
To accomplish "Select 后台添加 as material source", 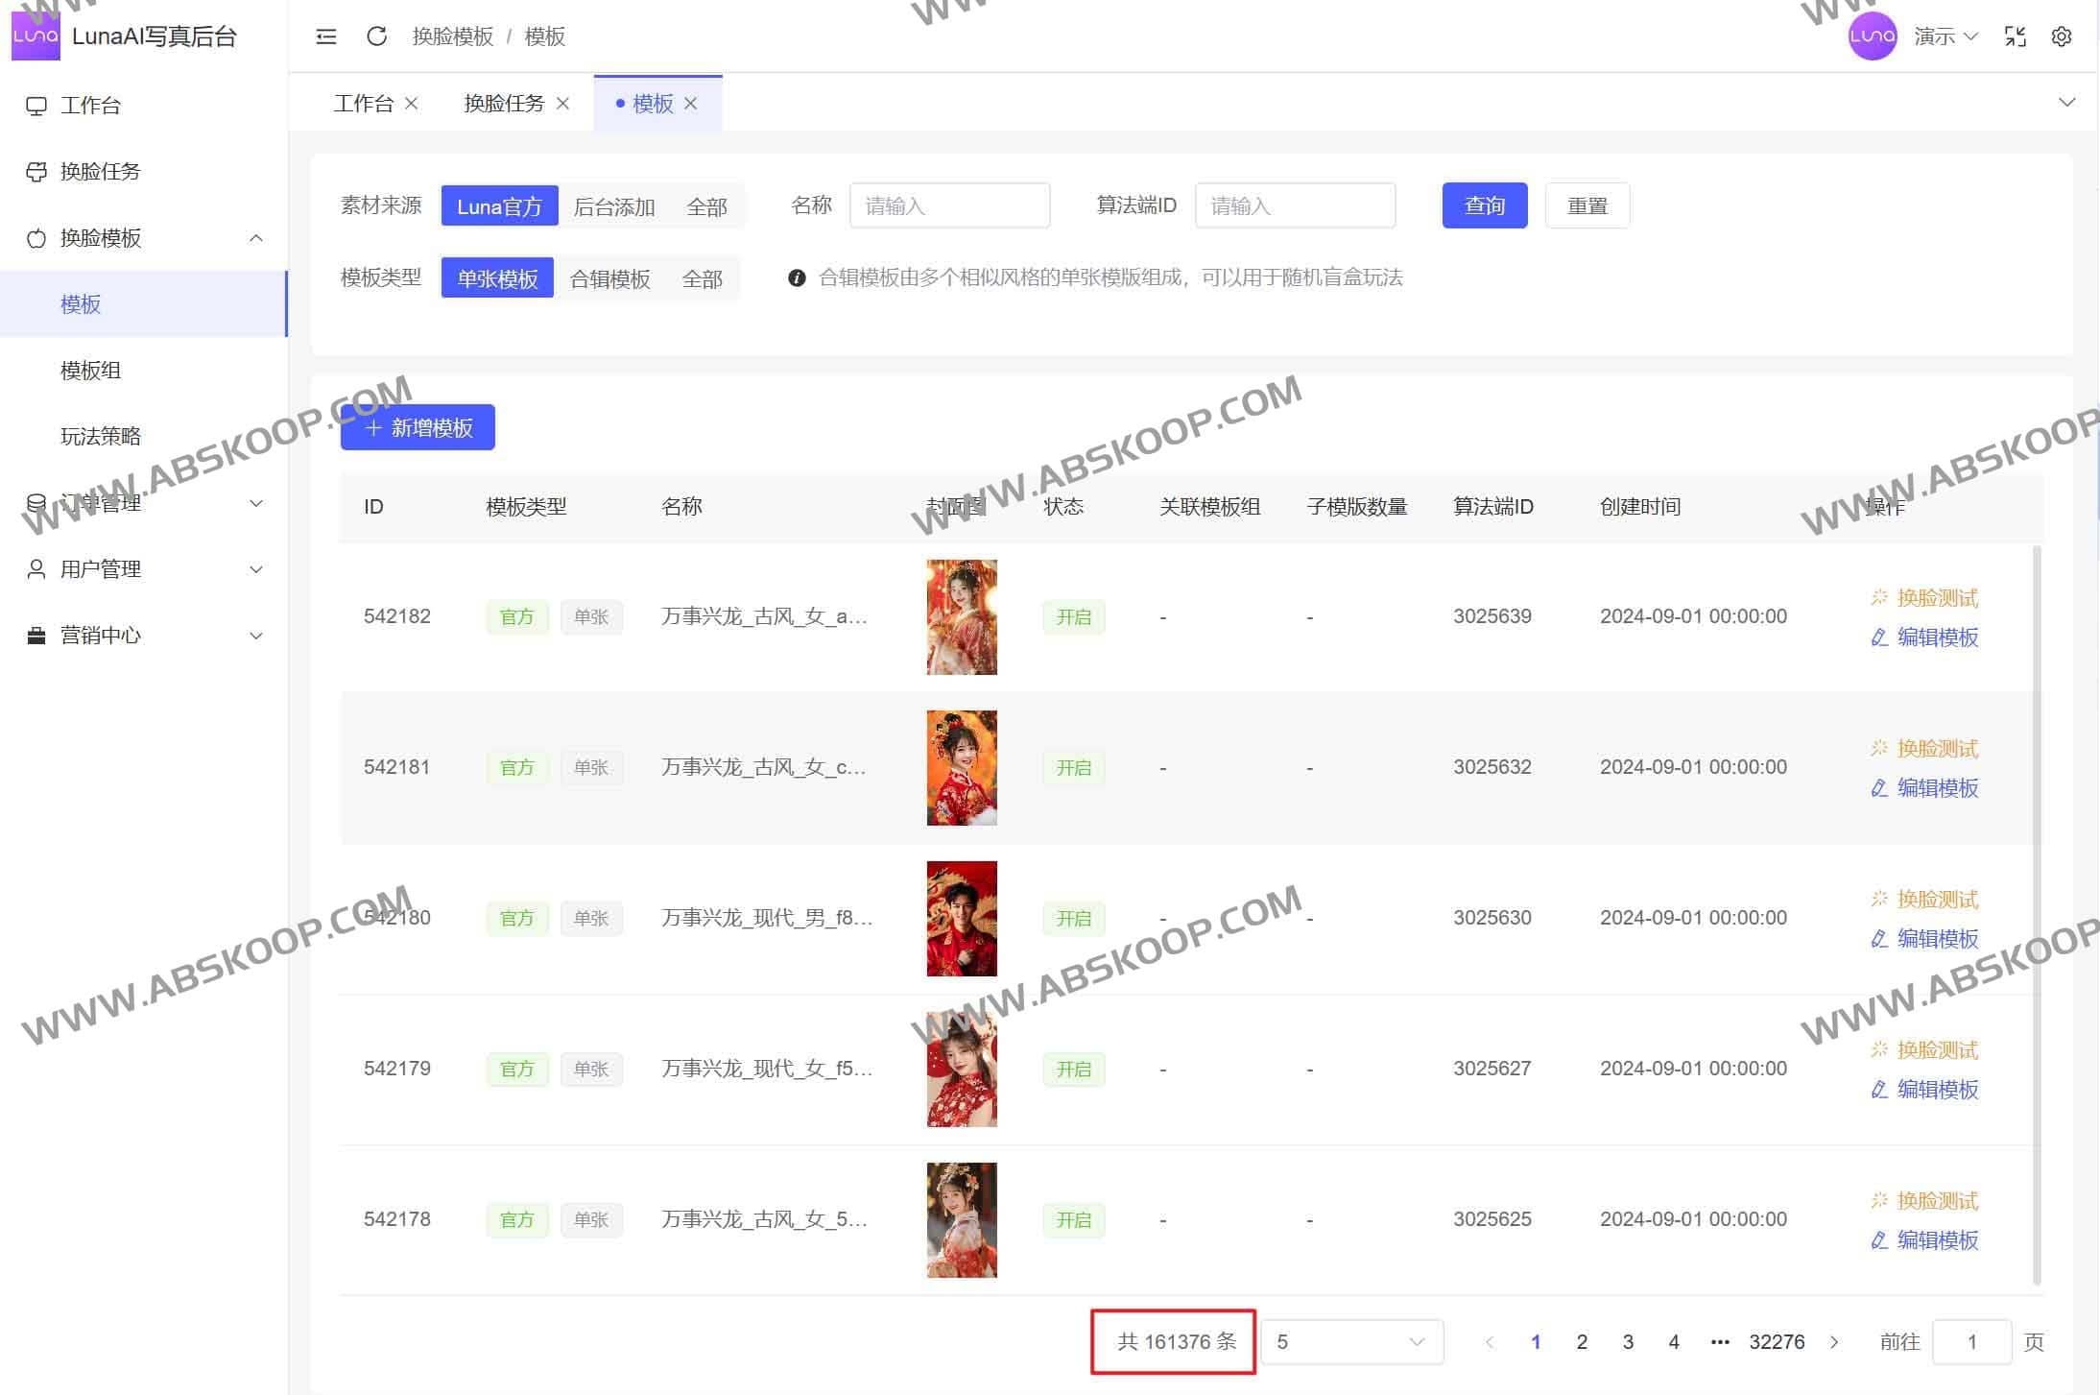I will pos(613,204).
